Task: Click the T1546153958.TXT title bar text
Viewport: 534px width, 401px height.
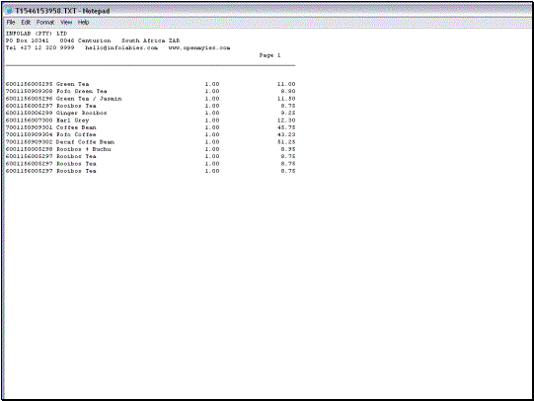Action: (62, 11)
